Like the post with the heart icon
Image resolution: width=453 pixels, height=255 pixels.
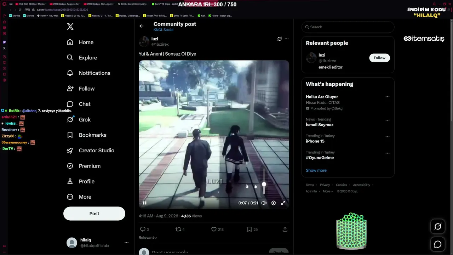point(214,229)
